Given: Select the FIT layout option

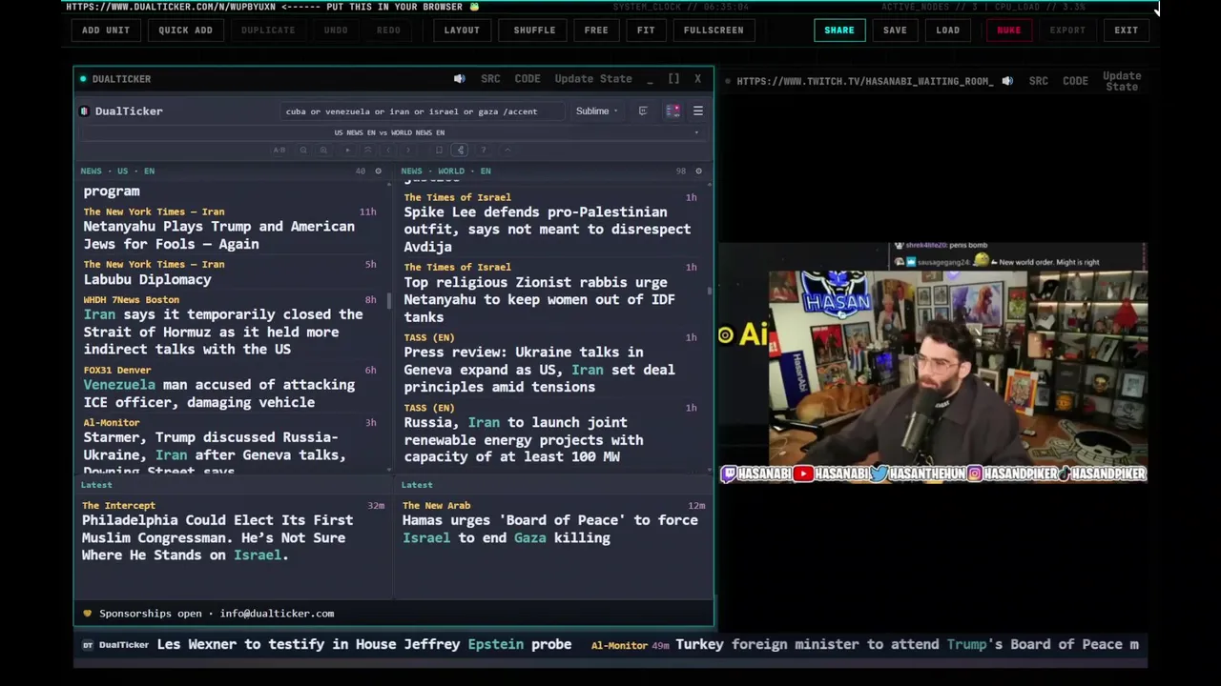Looking at the screenshot, I should point(646,30).
